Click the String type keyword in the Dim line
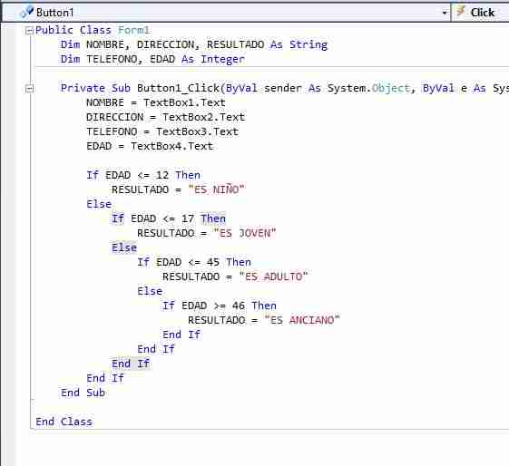Viewport: 509px width, 466px height. tap(308, 44)
